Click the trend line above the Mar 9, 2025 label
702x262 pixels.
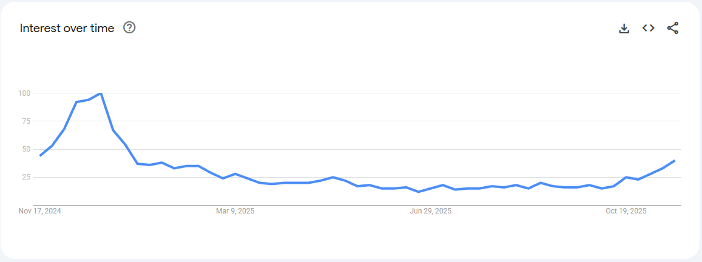235,174
